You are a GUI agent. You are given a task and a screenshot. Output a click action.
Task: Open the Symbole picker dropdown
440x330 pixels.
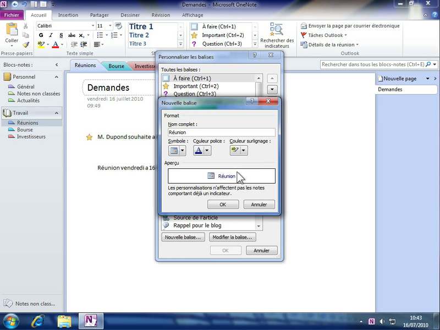(183, 151)
